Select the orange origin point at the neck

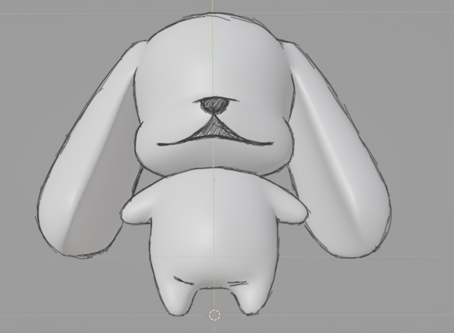pos(214,180)
